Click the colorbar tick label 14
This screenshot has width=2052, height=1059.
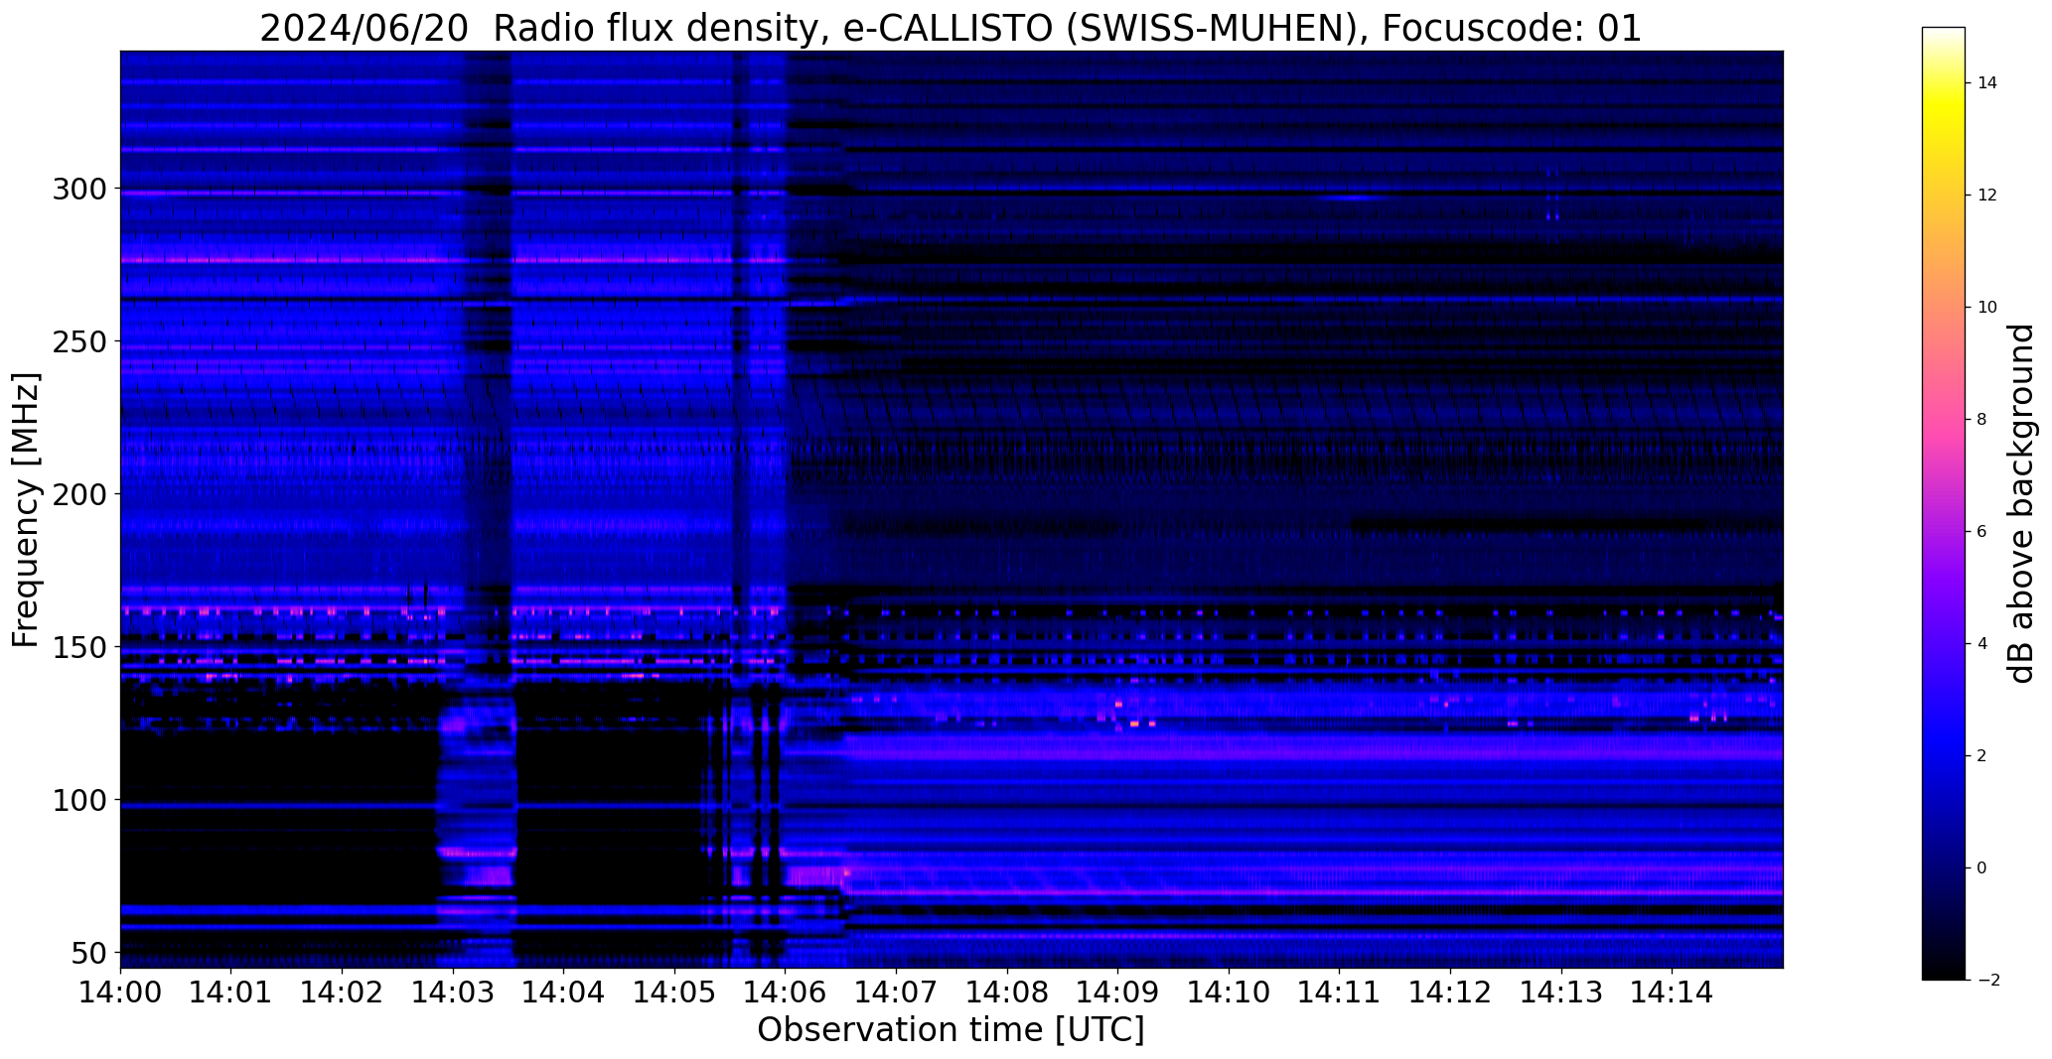coord(1987,83)
